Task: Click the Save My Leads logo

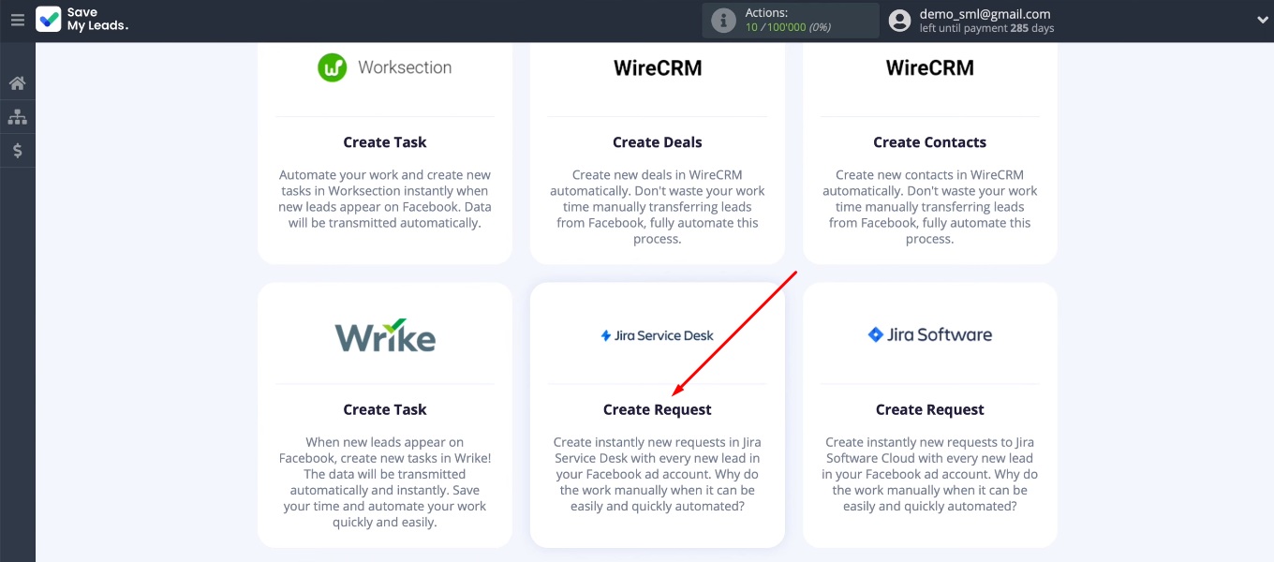Action: coord(81,20)
